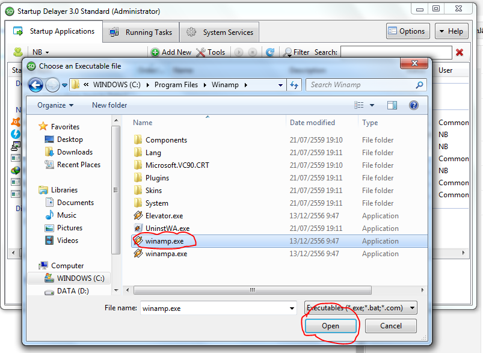Image resolution: width=483 pixels, height=353 pixels.
Task: Open recent locations dropdown beside nav arrows
Action: point(65,85)
